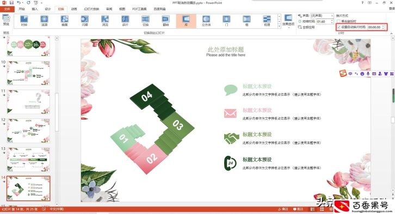
Task: Switch to the 百度网盘 tab
Action: [x=160, y=9]
